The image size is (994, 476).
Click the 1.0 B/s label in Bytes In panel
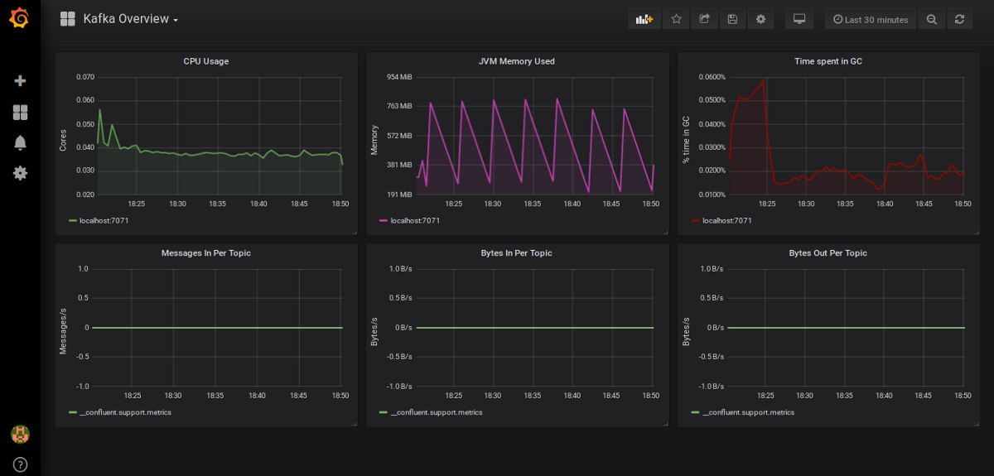(400, 269)
